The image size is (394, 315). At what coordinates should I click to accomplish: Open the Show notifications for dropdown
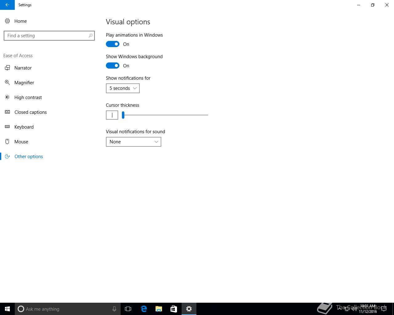123,88
